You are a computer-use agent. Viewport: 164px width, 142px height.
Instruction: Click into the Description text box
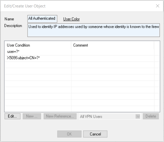[93, 30]
